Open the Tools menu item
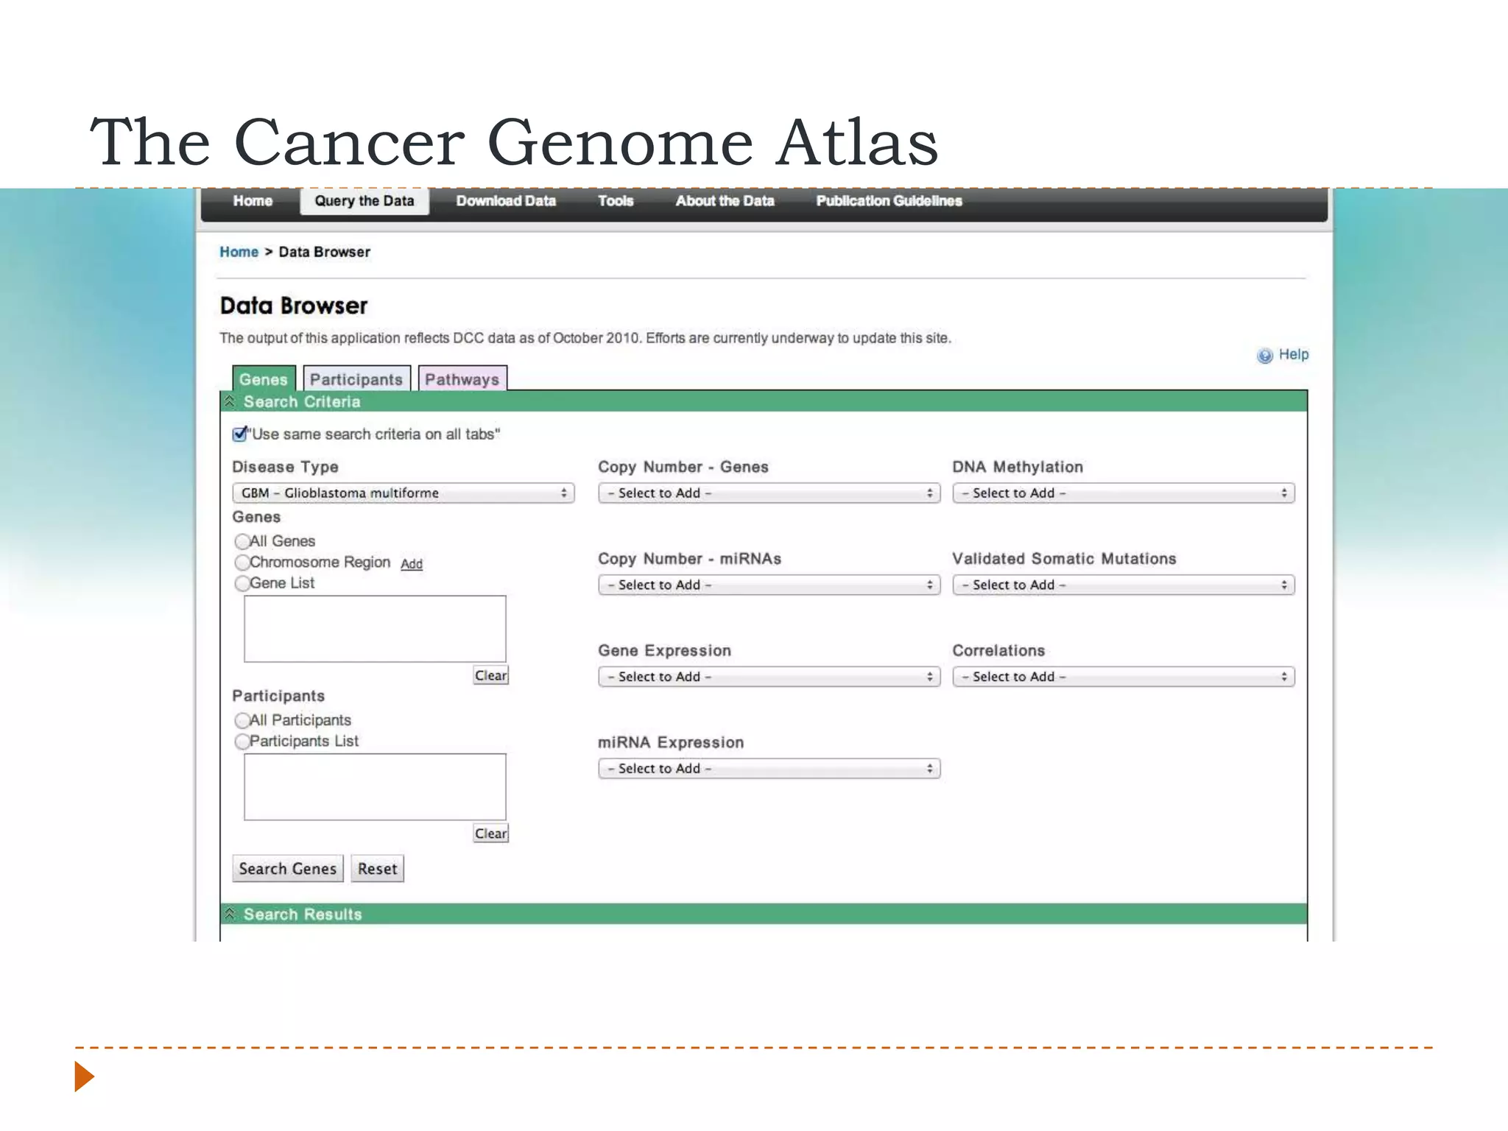1508x1131 pixels. [x=616, y=201]
